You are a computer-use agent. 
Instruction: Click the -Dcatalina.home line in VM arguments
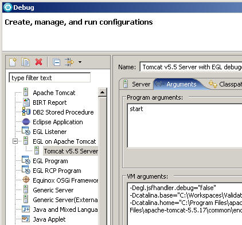[x=186, y=203]
